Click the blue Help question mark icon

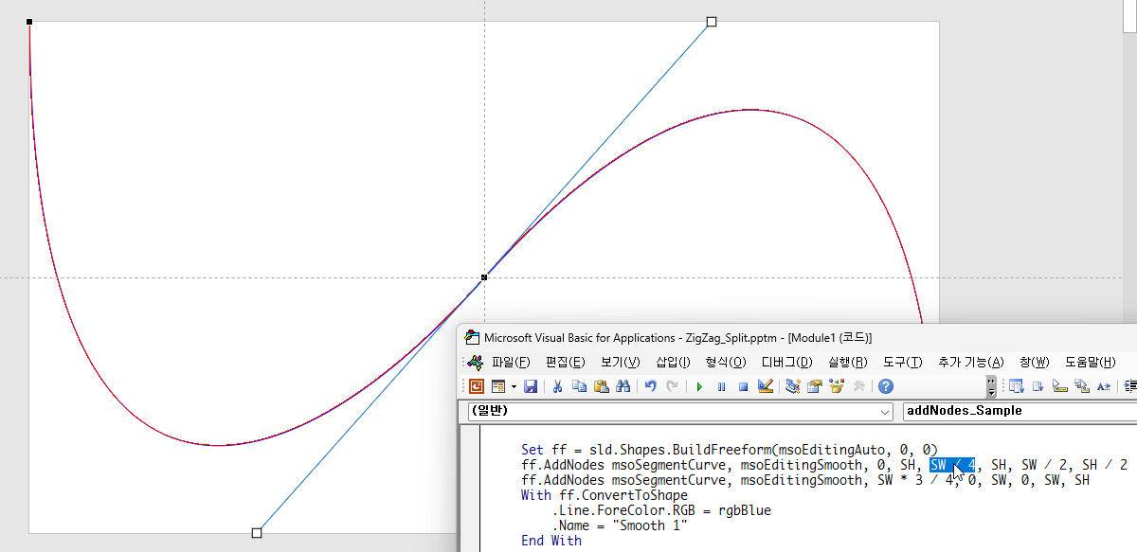[x=886, y=386]
